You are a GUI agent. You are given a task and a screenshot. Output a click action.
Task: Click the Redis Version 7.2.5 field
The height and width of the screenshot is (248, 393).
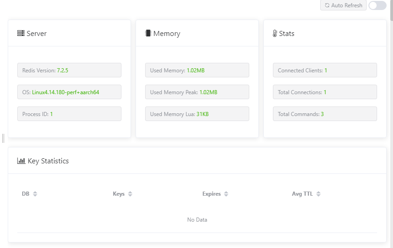click(69, 70)
